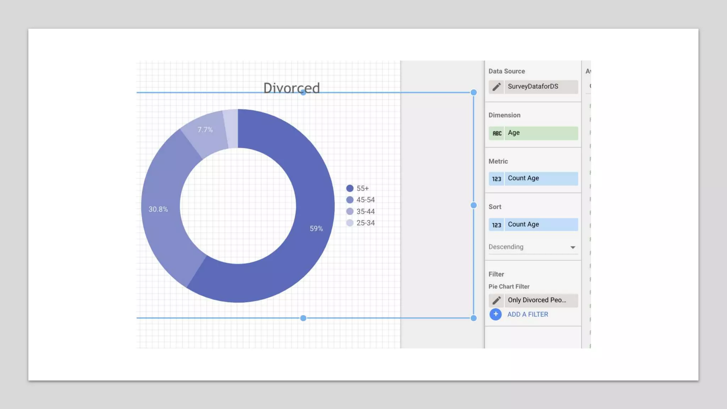Screen dimensions: 727x409
Task: Click the pencil icon beside SurveyDataforDS
Action: pos(496,87)
